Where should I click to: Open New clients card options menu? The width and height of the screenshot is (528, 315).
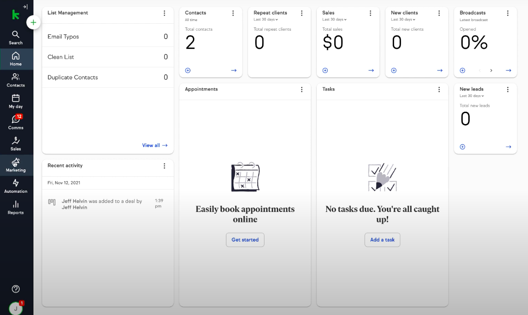click(x=439, y=13)
